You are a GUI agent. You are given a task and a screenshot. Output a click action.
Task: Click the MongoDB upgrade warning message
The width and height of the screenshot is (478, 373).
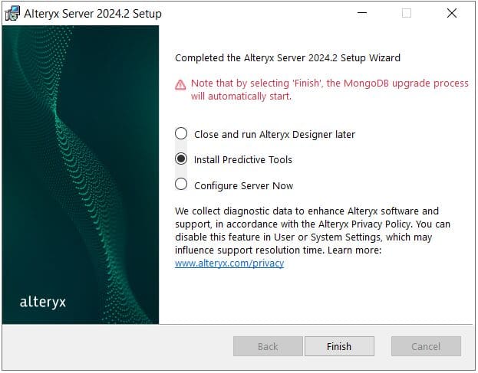330,90
